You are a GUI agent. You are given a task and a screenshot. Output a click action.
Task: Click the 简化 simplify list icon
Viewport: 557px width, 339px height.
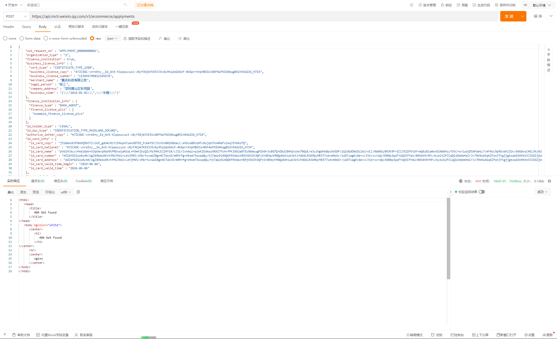[x=180, y=39]
